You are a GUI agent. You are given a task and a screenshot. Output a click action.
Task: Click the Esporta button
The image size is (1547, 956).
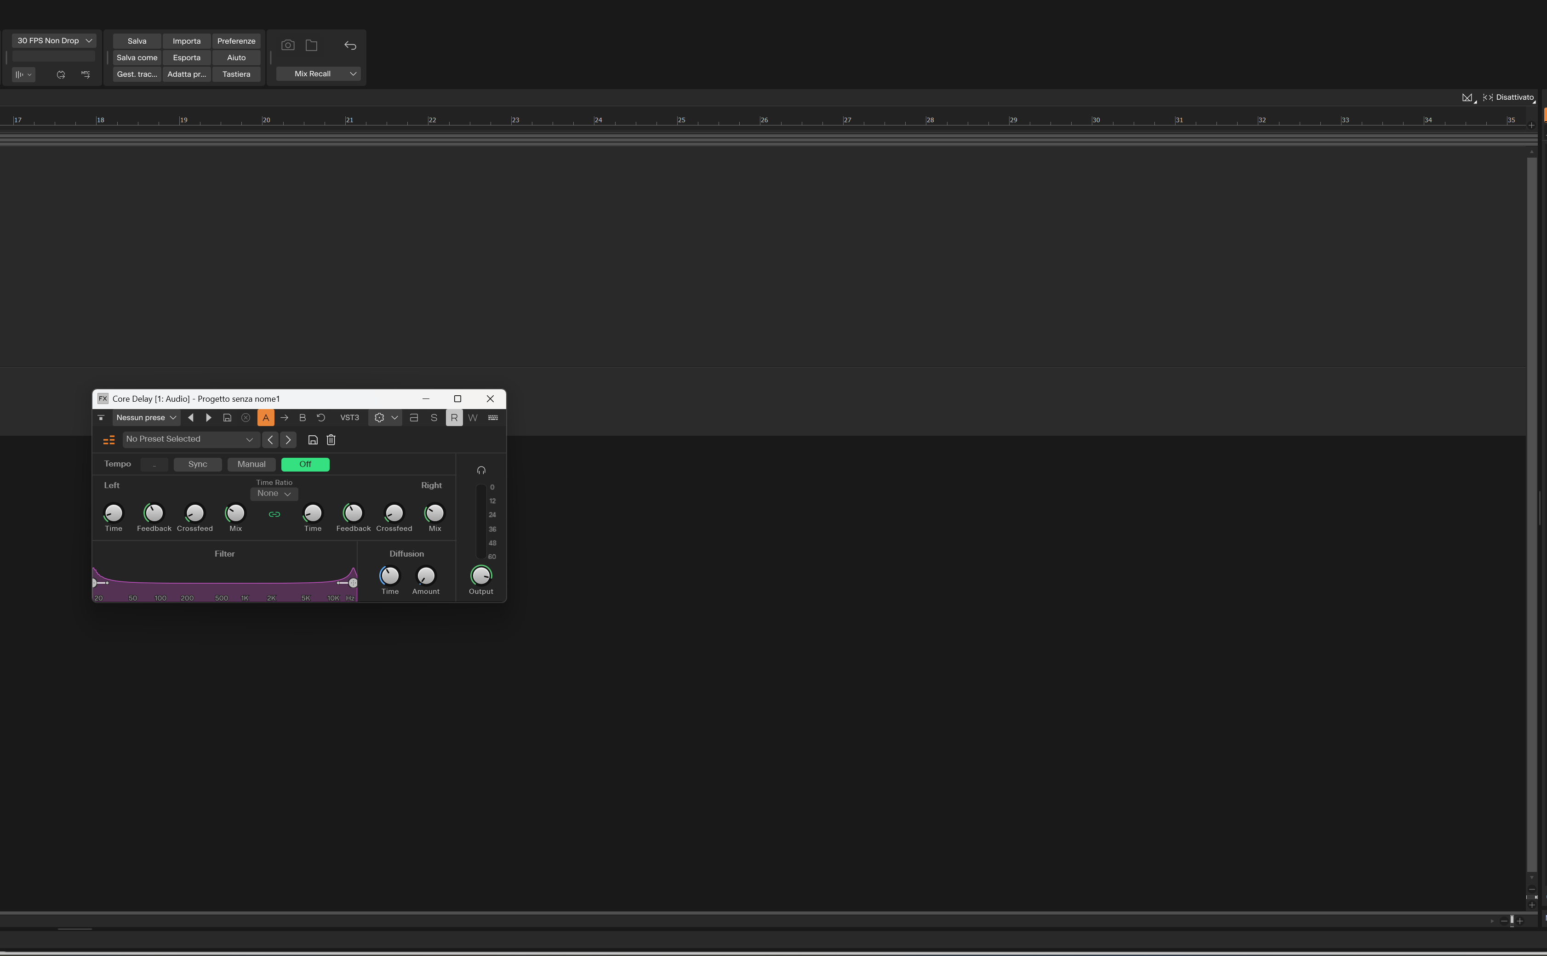(187, 57)
